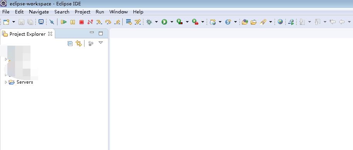Open the Project Explorer View Menu triangle

click(101, 43)
